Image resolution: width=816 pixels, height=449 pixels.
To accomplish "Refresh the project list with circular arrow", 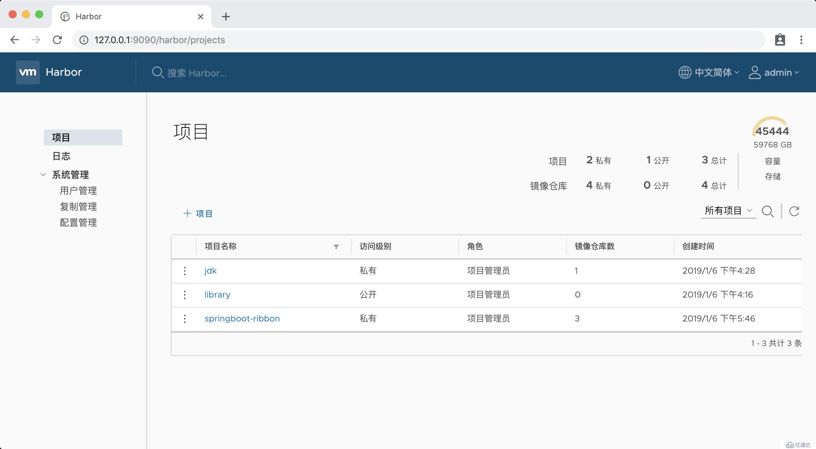I will (794, 211).
